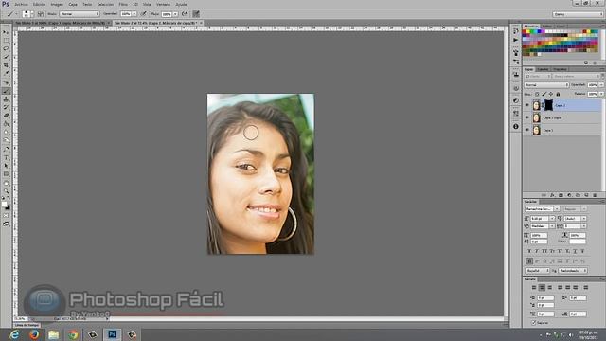Screen dimensions: 606x341
Task: Open File Explorer from the Windows taskbar
Action: coord(53,334)
